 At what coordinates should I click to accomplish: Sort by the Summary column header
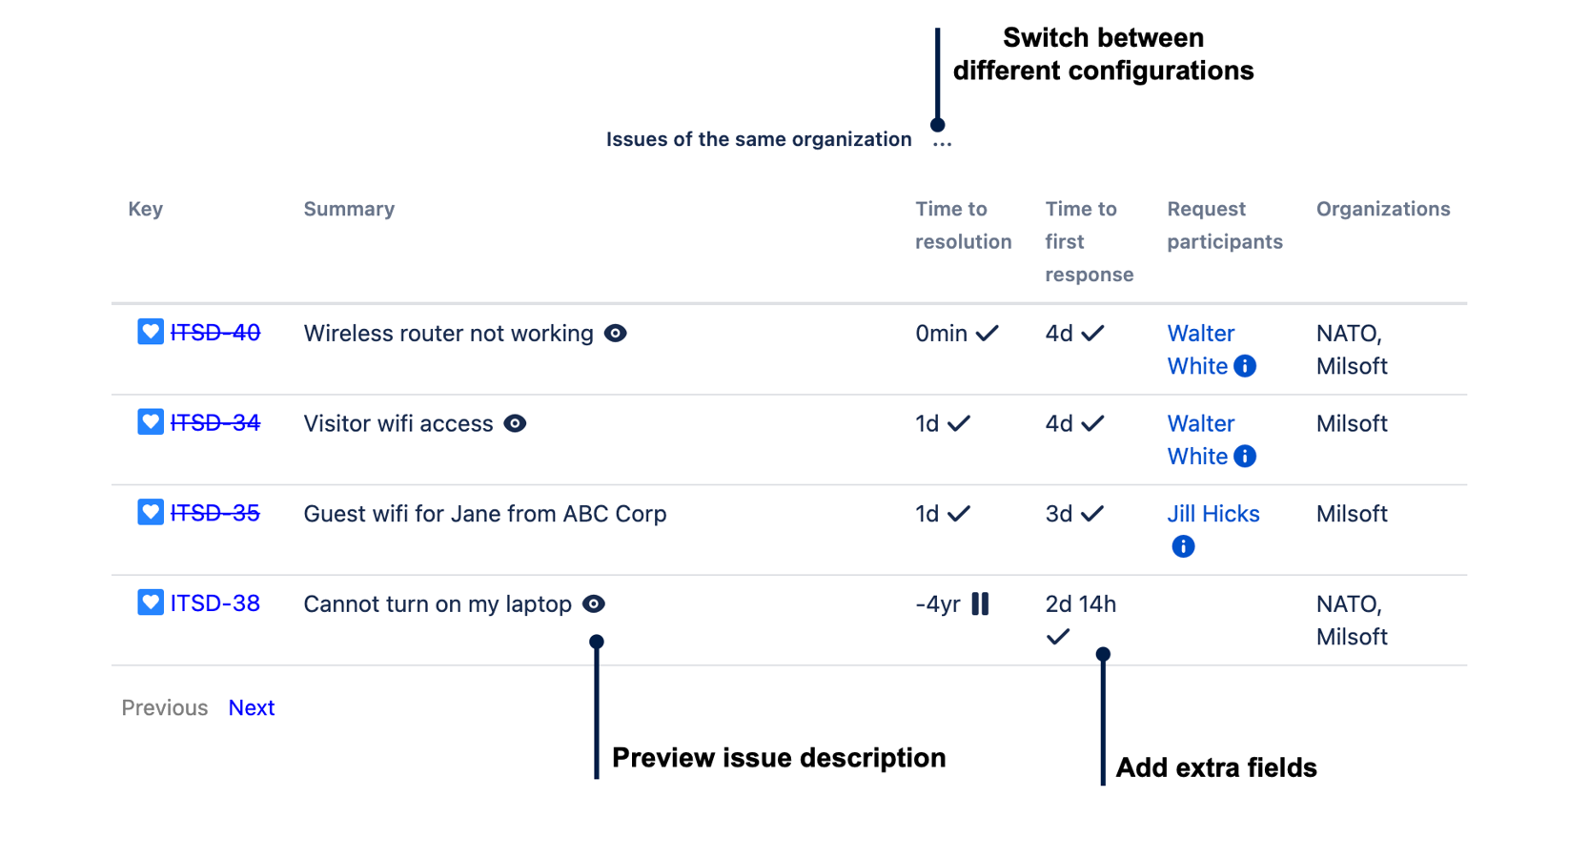[x=349, y=209]
